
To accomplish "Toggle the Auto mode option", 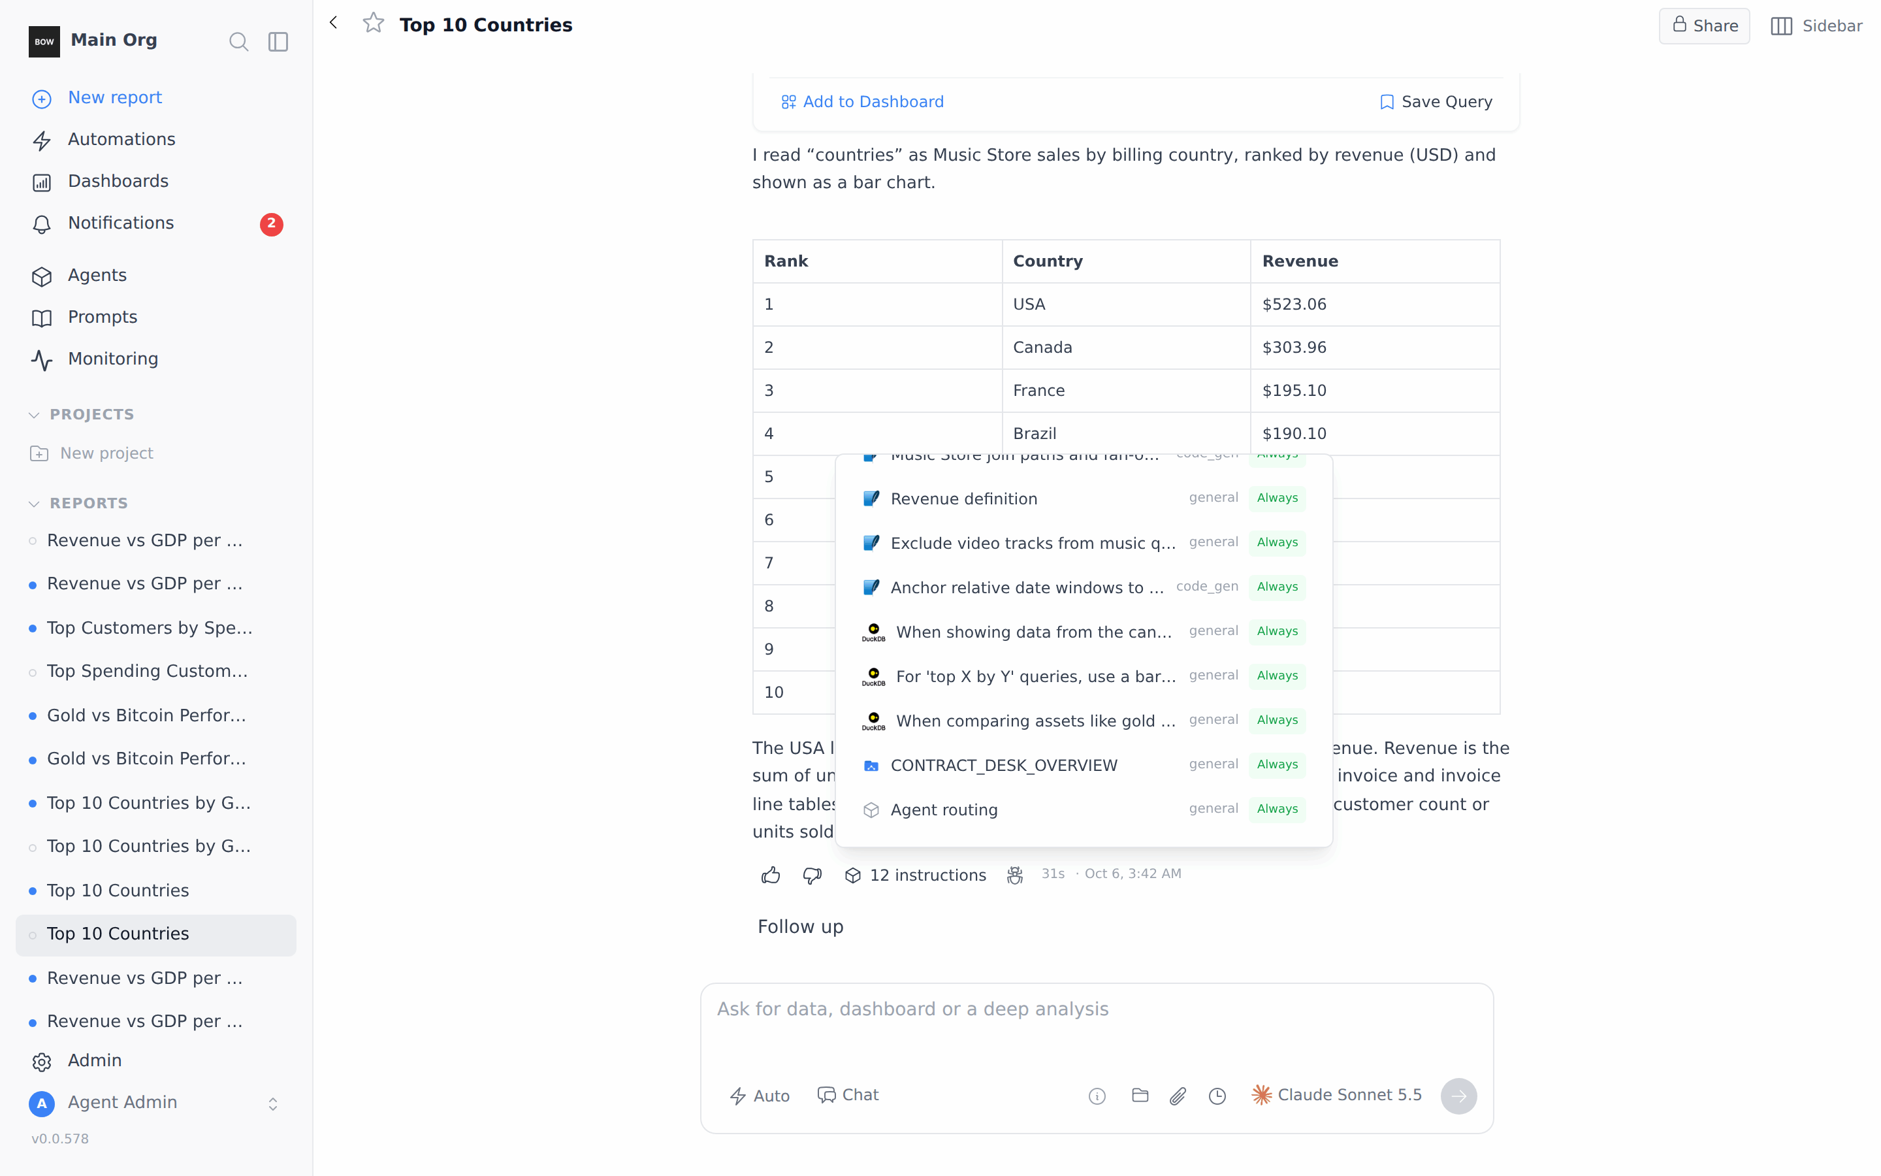I will tap(760, 1096).
